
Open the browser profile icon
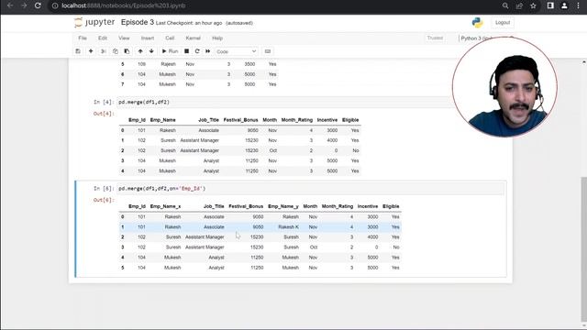(x=564, y=5)
